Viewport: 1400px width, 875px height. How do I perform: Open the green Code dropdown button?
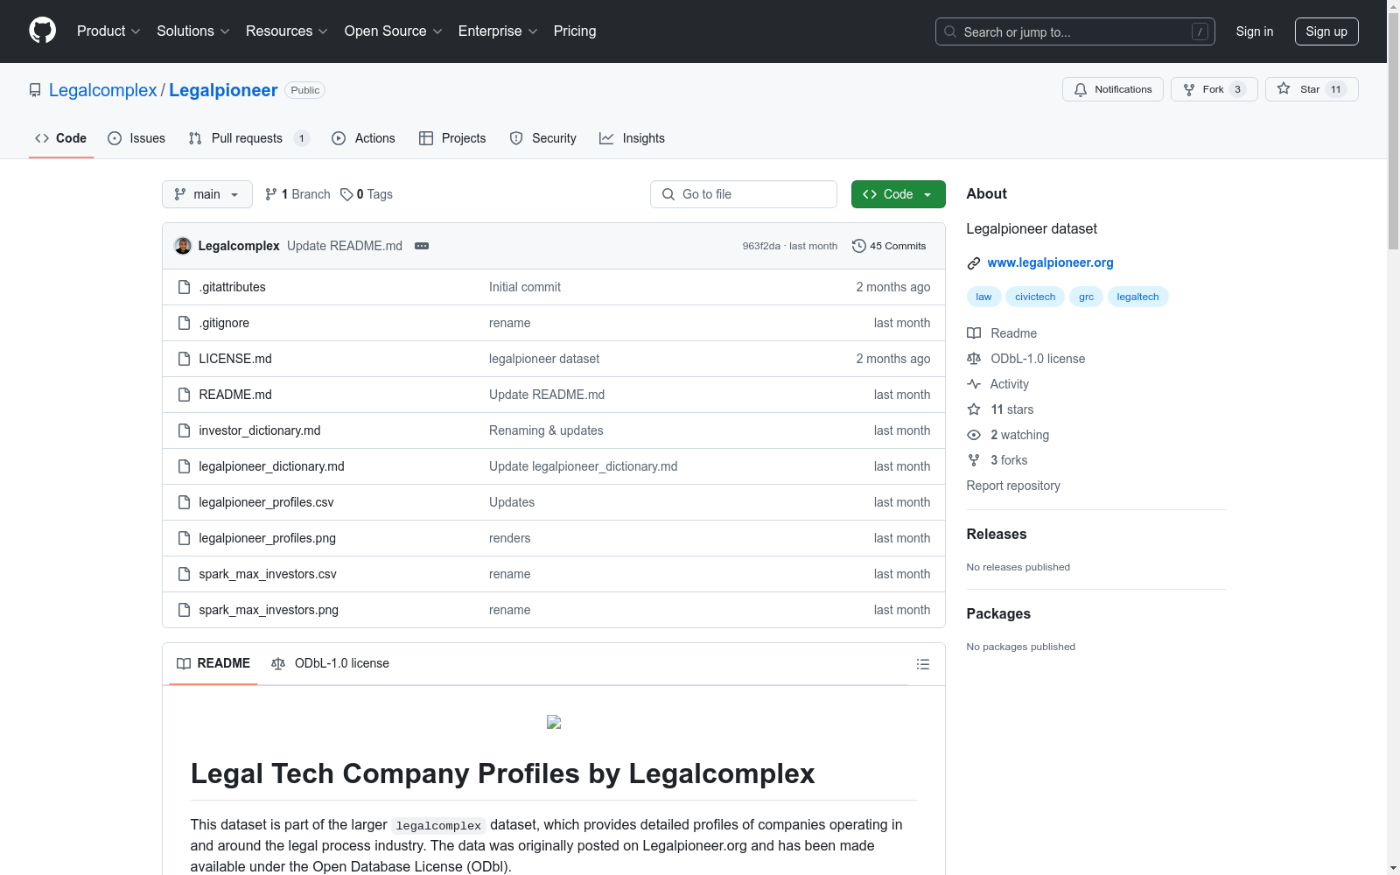(898, 194)
